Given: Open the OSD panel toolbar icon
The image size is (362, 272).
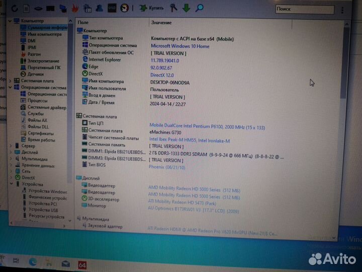Looking at the screenshot, I should pos(112,8).
